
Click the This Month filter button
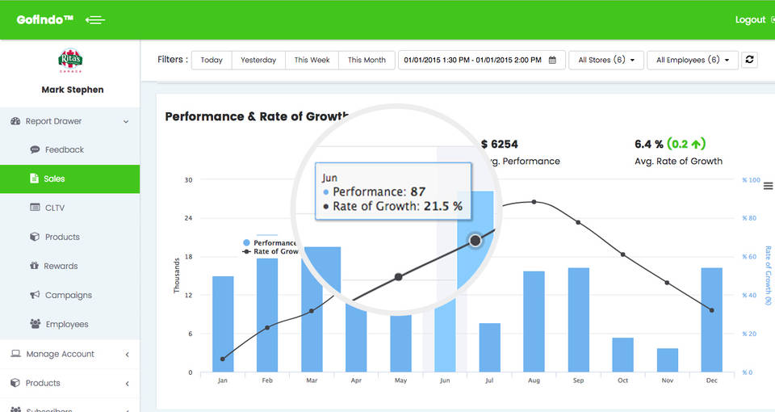point(367,60)
